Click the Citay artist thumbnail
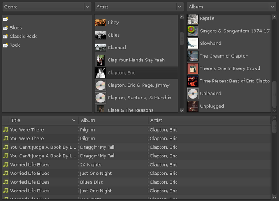The height and width of the screenshot is (201, 279). 101,23
